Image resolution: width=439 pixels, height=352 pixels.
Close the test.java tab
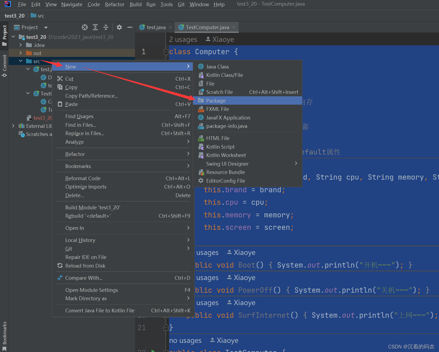point(170,27)
